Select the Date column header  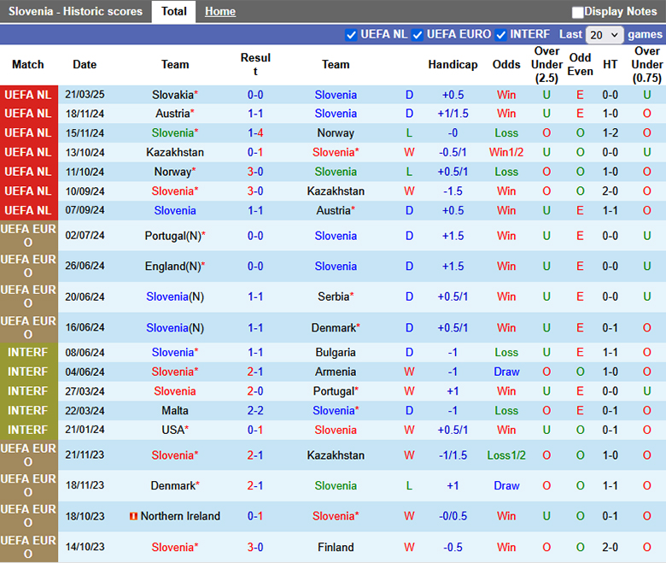(85, 65)
